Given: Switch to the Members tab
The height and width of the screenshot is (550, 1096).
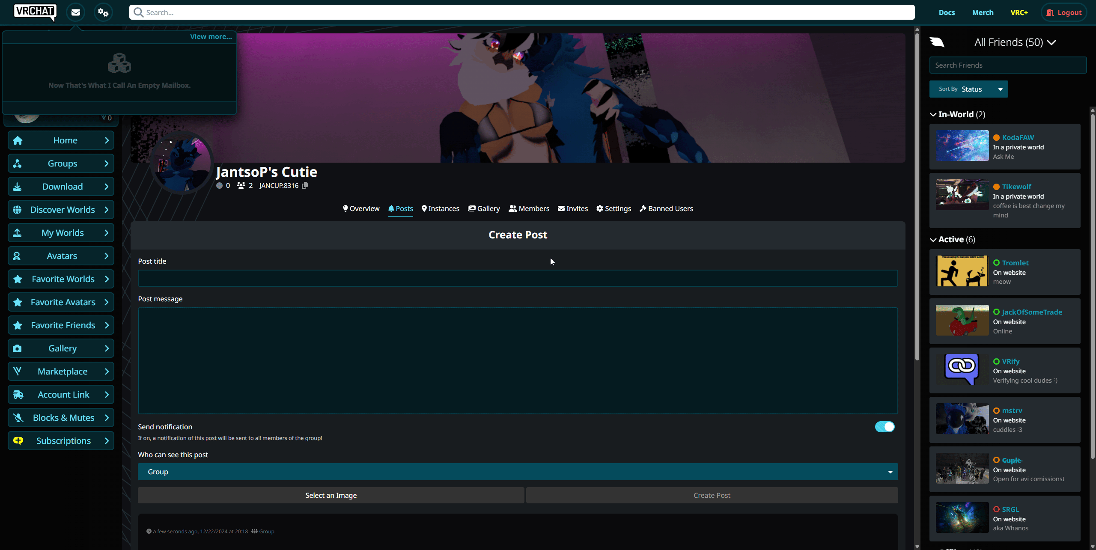Looking at the screenshot, I should coord(529,208).
